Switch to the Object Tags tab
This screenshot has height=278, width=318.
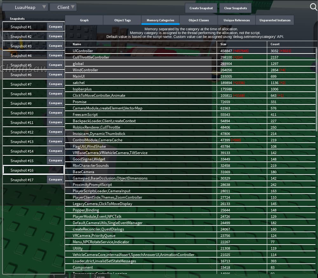click(x=122, y=20)
